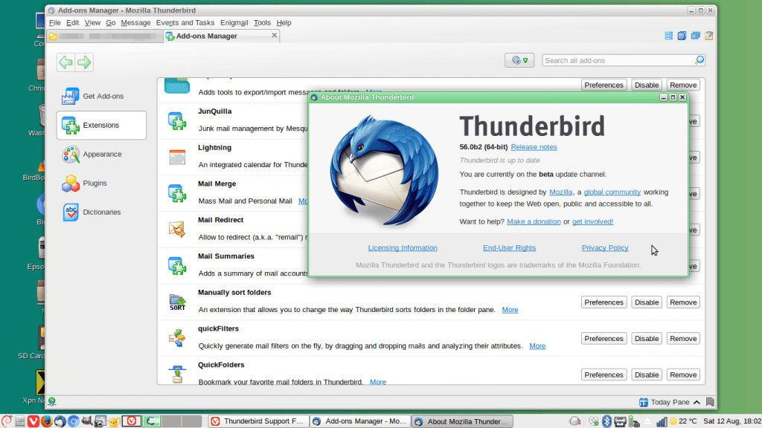Viewport: 762px width, 428px height.
Task: Open More link for Manually sort folders
Action: pos(510,310)
